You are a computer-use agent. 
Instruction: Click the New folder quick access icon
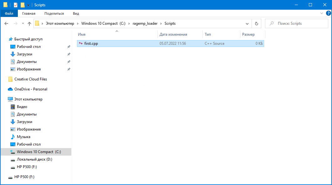click(x=23, y=5)
